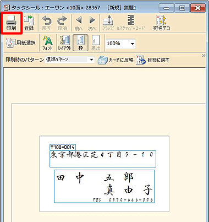Image resolution: width=209 pixels, height=222 pixels.
Task: Click 推奨に戻す button
Action: [153, 60]
